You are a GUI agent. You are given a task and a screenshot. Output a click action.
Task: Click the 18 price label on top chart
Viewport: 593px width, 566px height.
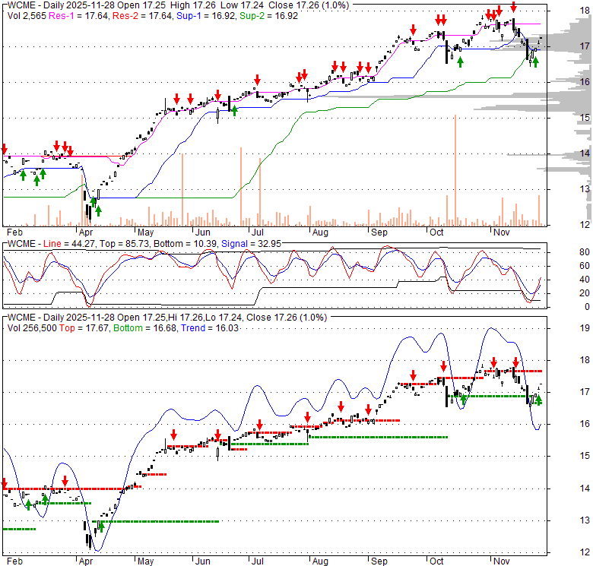click(585, 11)
